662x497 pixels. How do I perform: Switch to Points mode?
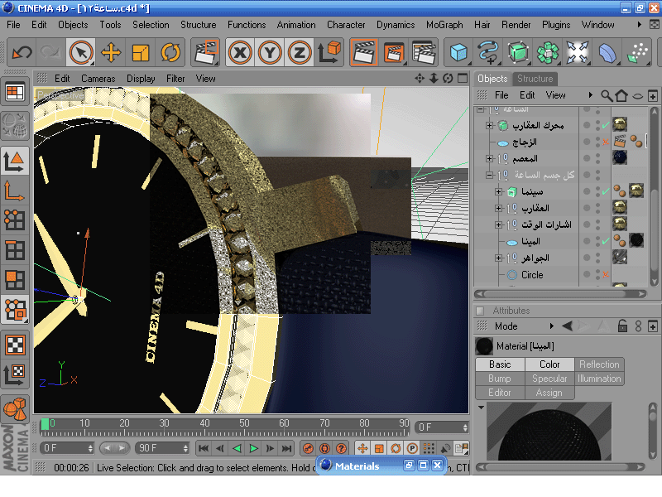tap(15, 220)
